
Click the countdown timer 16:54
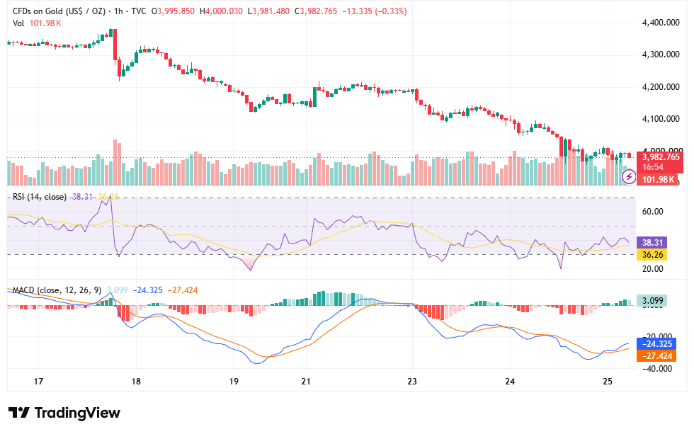tap(653, 167)
